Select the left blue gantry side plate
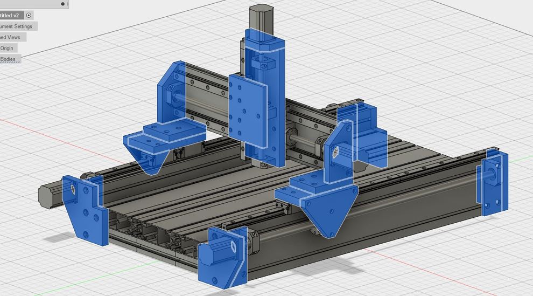 click(172, 92)
